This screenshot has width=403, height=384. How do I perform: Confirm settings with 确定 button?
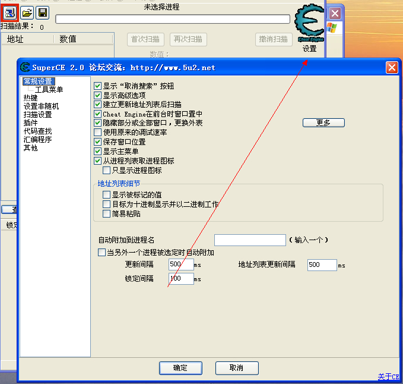pyautogui.click(x=180, y=368)
